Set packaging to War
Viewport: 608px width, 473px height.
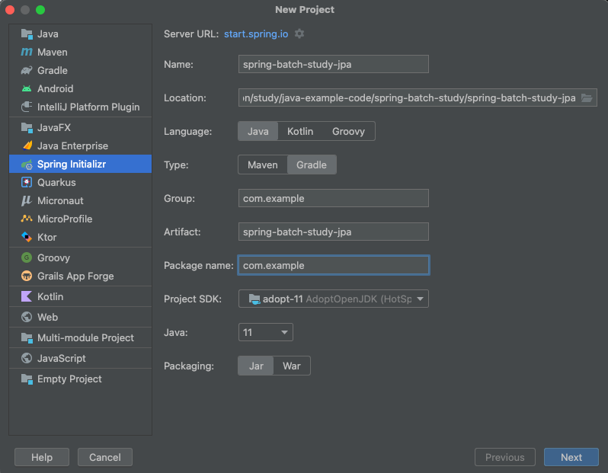(292, 366)
